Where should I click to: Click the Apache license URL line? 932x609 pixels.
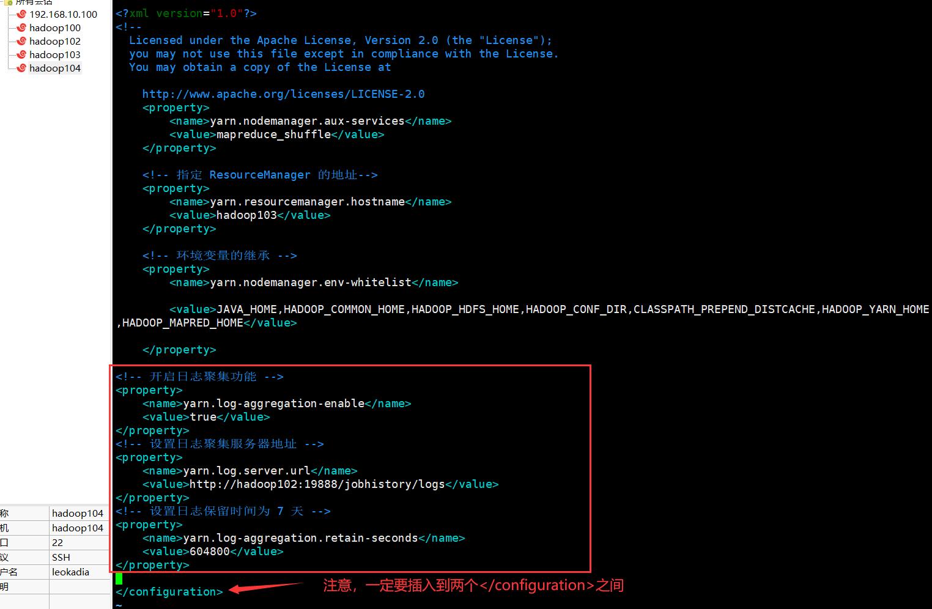click(283, 94)
